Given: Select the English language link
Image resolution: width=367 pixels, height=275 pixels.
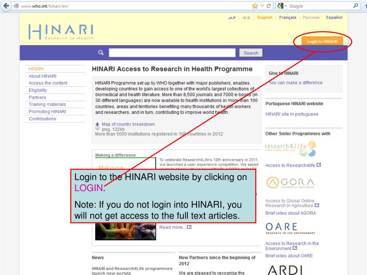Looking at the screenshot, I should pos(265,17).
